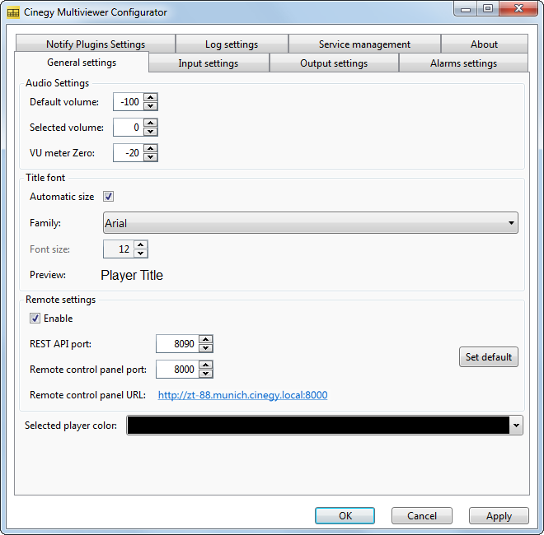The image size is (544, 535).
Task: Open the font Family dropdown showing Arial
Action: pos(311,223)
